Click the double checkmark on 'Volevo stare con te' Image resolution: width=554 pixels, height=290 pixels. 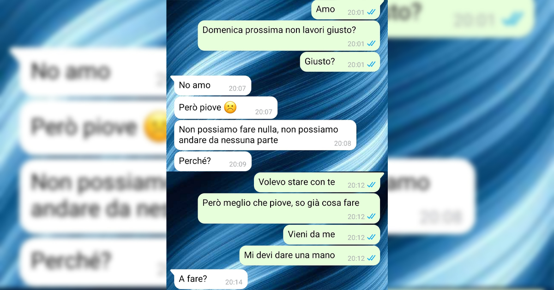coord(372,185)
